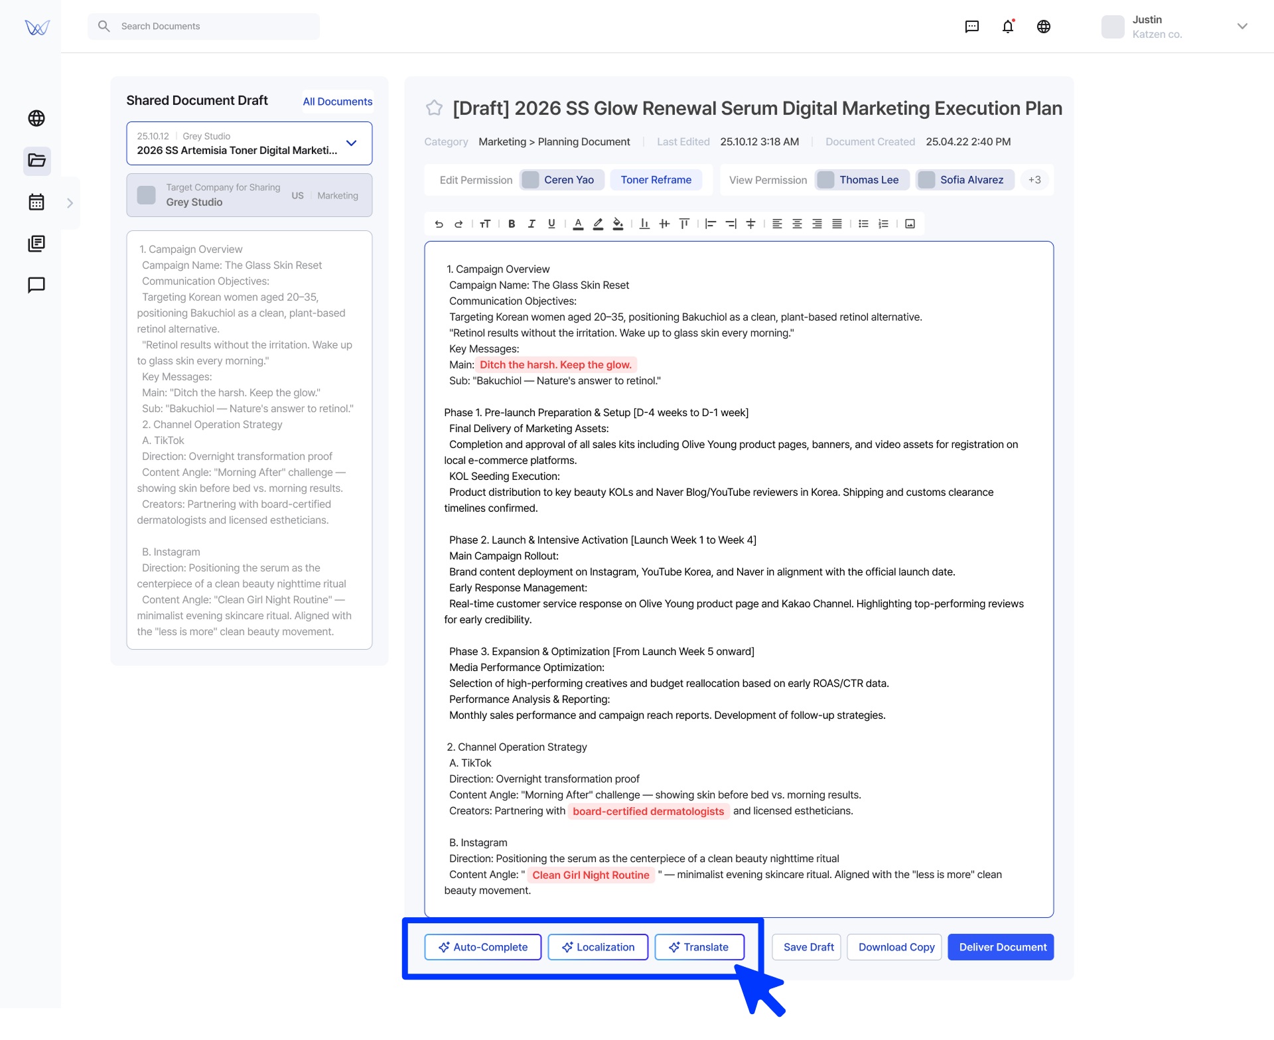Toggle bold formatting
The height and width of the screenshot is (1040, 1274).
coord(512,224)
